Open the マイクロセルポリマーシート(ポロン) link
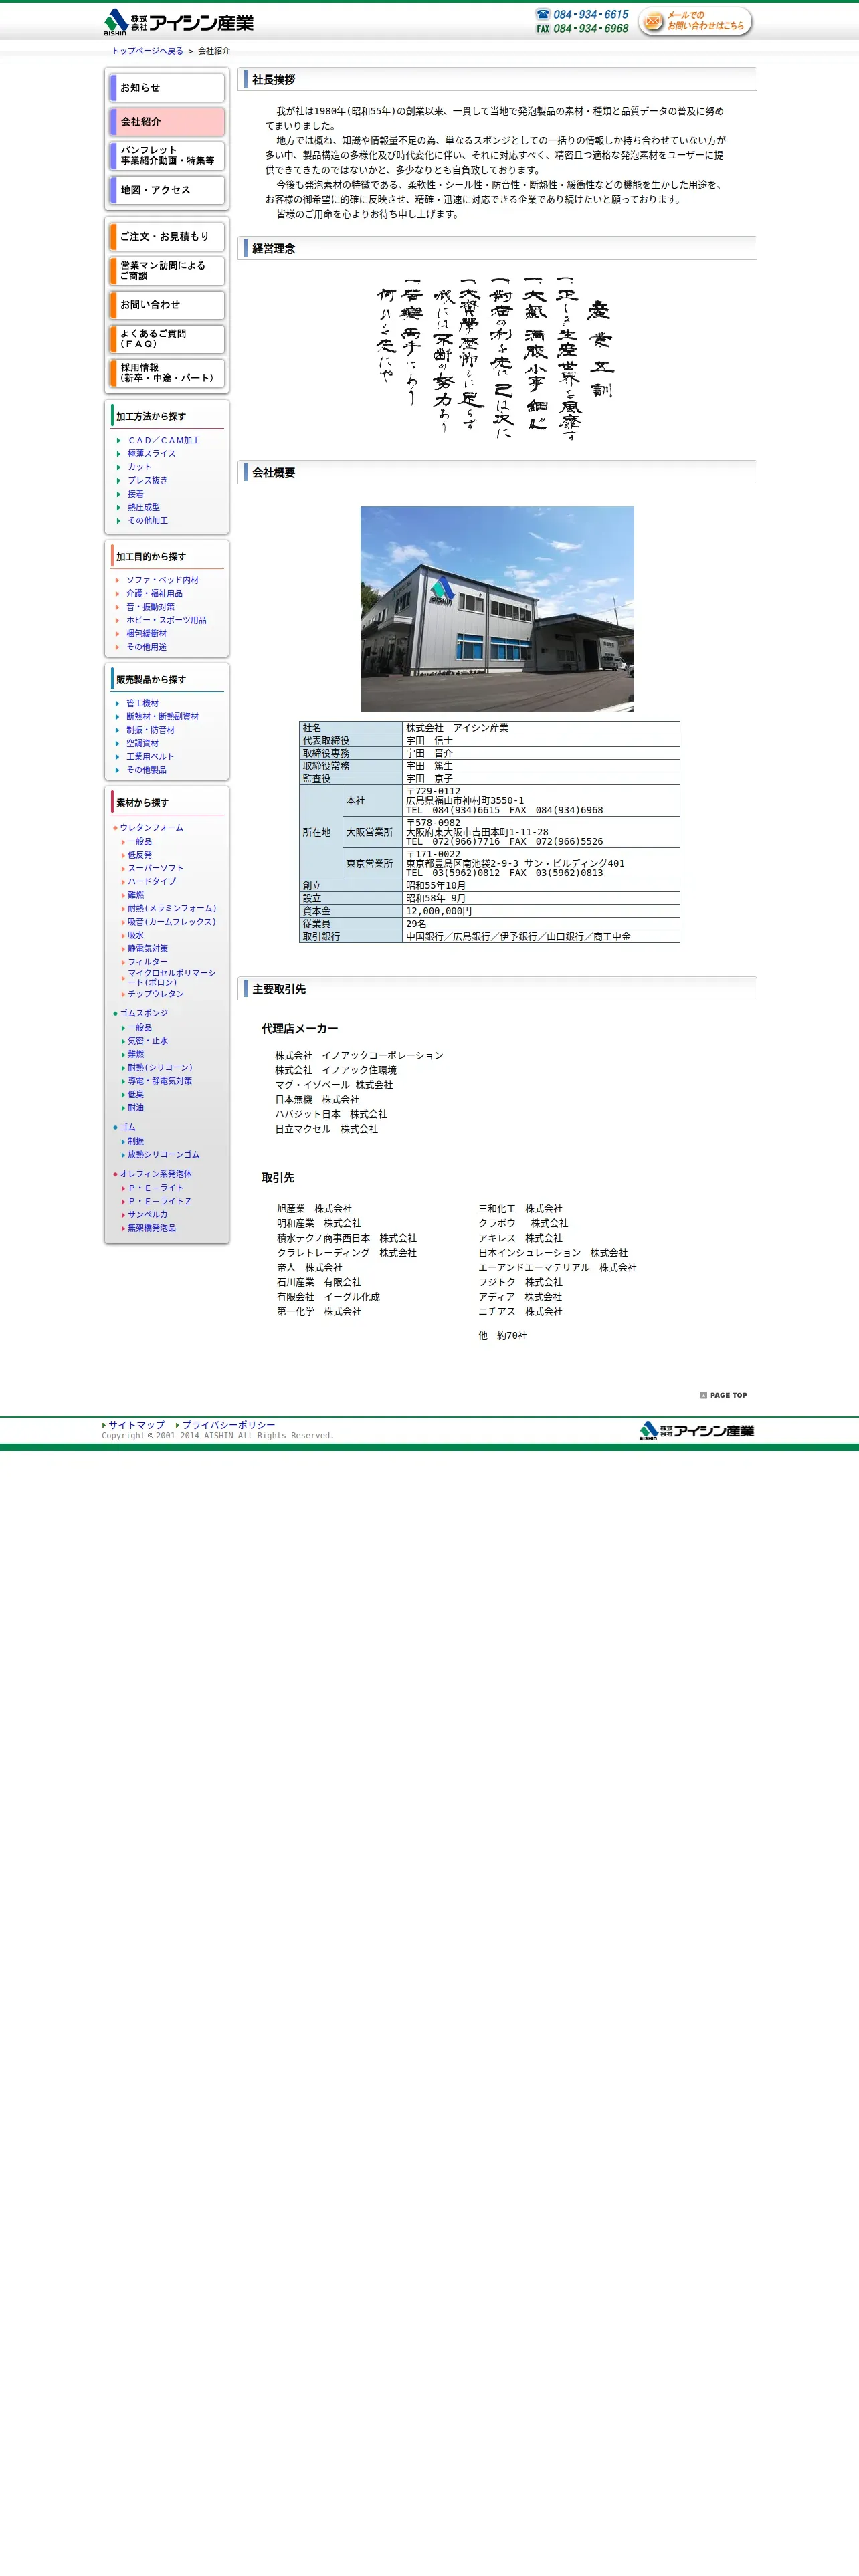Viewport: 859px width, 2576px height. point(171,978)
